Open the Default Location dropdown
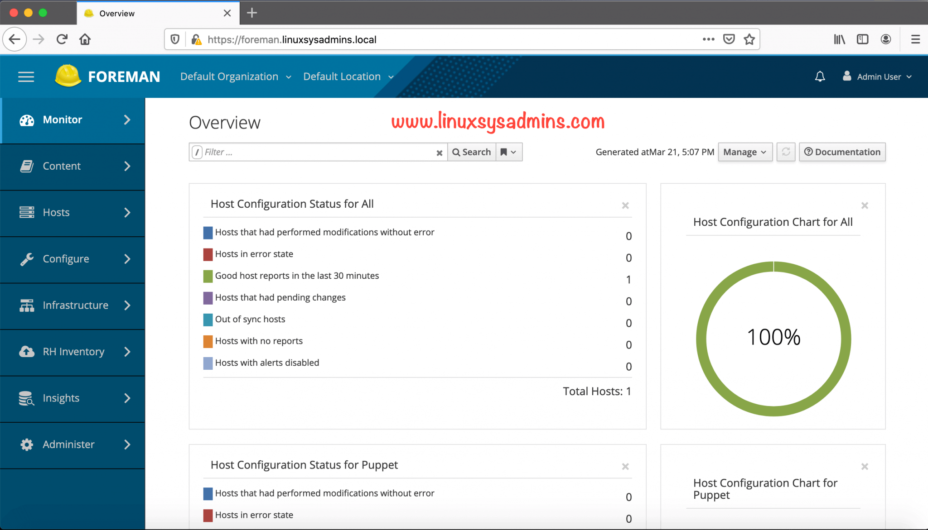The width and height of the screenshot is (928, 530). coord(348,76)
